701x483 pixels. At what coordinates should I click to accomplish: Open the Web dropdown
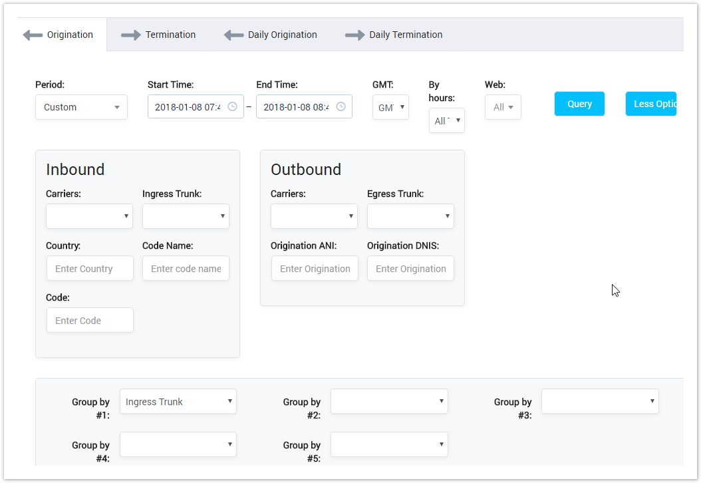[503, 106]
